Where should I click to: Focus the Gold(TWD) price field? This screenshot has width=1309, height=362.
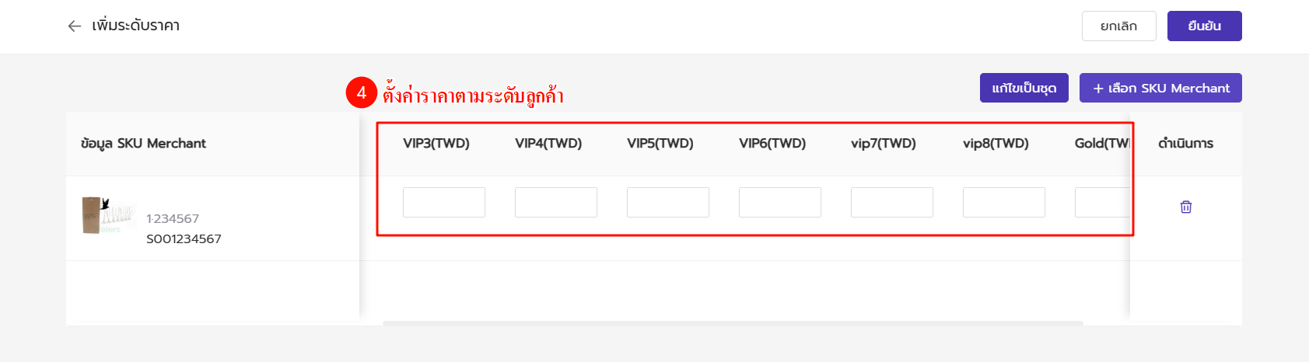point(1102,202)
